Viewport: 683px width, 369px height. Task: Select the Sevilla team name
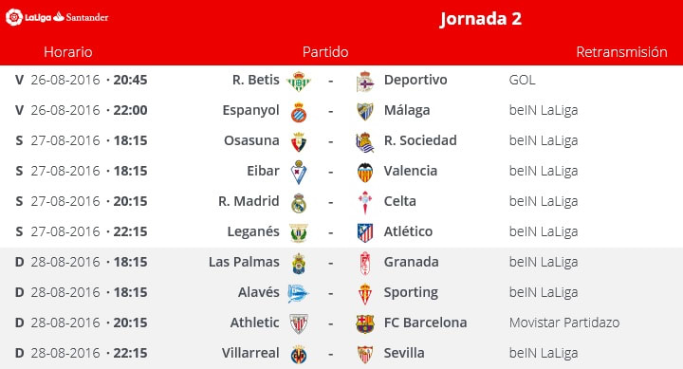pos(404,353)
